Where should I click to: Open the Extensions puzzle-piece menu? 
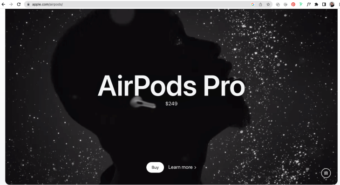coord(316,4)
